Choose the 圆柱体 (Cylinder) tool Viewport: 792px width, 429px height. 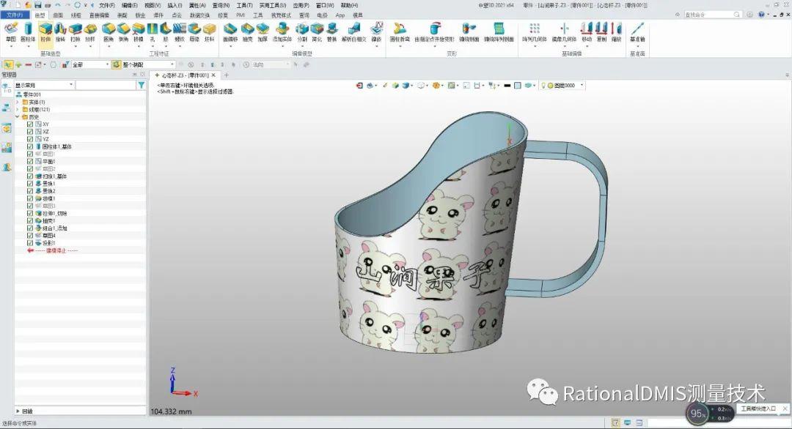tap(28, 31)
